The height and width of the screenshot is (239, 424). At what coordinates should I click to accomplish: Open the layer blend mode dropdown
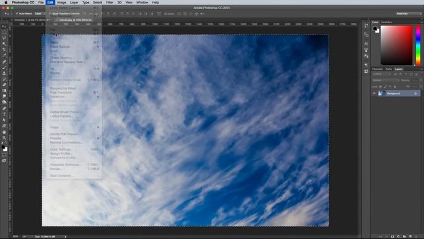click(386, 80)
